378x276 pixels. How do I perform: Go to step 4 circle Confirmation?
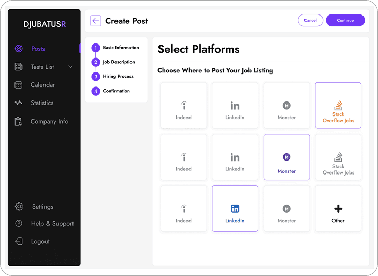point(96,91)
